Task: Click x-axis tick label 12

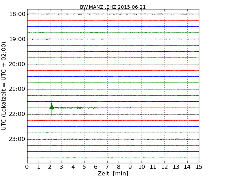Action: tap(164, 167)
